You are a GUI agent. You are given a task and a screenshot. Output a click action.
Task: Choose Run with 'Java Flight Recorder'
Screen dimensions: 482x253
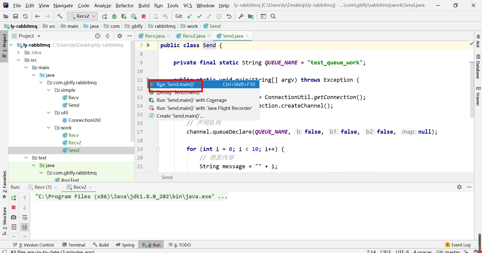(203, 108)
